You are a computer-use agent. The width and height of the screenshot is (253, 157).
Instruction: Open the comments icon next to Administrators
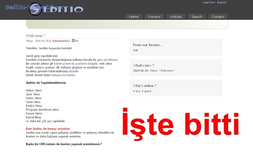(x=73, y=41)
